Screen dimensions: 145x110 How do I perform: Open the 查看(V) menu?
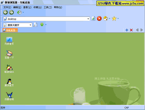(x=27, y=7)
